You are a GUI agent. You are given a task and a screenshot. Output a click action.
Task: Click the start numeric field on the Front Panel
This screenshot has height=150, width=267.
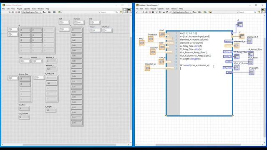pyautogui.click(x=65, y=22)
